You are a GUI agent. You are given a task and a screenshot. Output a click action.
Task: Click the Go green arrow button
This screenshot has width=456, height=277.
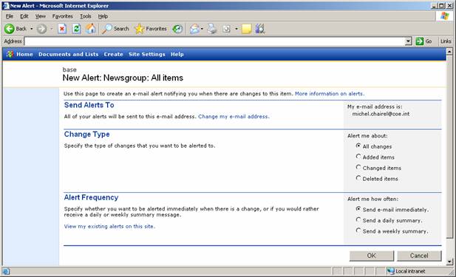pos(419,41)
